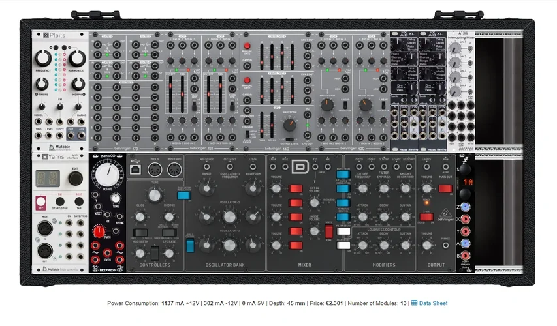Click the Yarns LED display
Screen dimensions: 557x326
(48, 179)
